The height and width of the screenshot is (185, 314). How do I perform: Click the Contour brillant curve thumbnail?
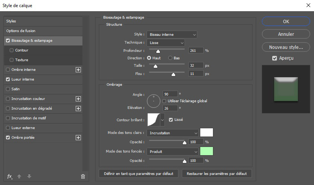tap(154, 120)
